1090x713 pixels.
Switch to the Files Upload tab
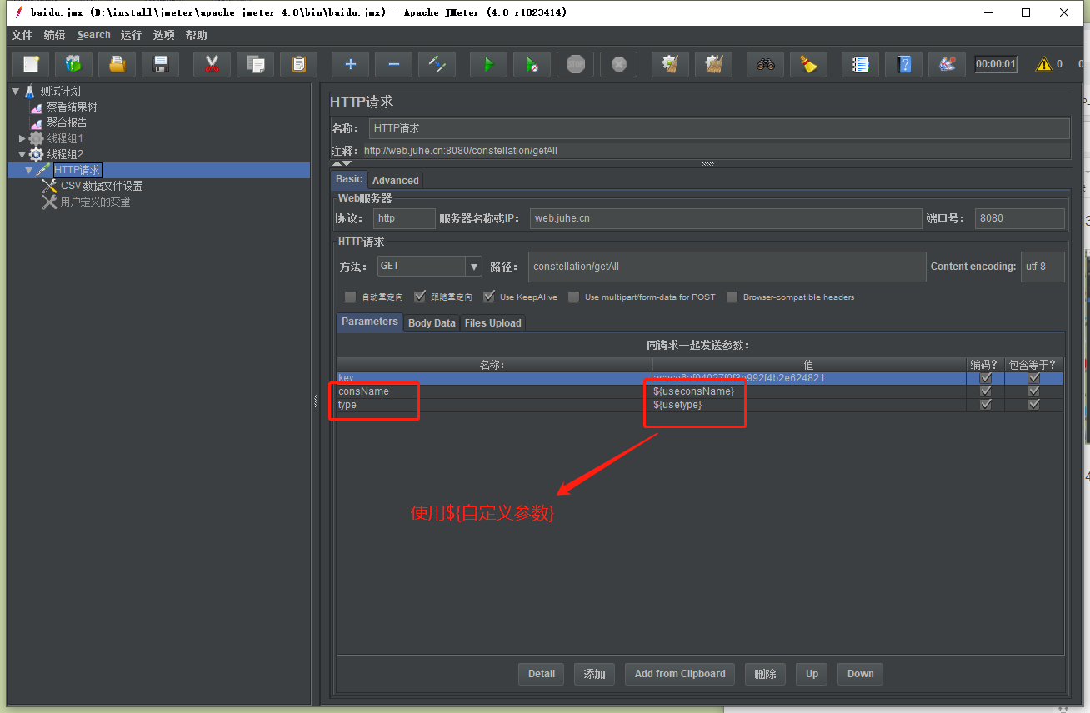(492, 322)
